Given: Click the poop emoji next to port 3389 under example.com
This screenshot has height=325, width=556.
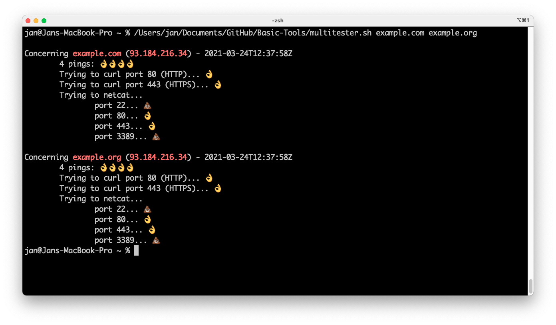Looking at the screenshot, I should pos(156,136).
